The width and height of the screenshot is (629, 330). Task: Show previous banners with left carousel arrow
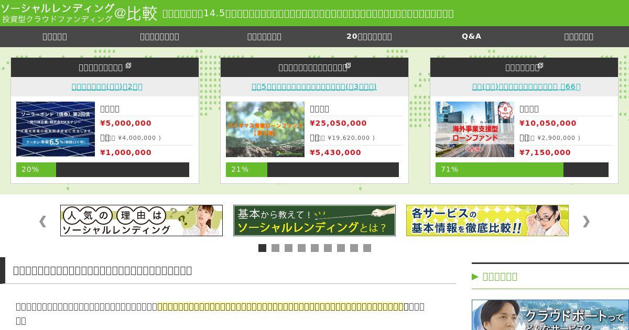point(42,221)
